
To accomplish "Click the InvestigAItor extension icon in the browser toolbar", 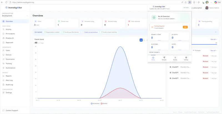I will (x=190, y=2).
